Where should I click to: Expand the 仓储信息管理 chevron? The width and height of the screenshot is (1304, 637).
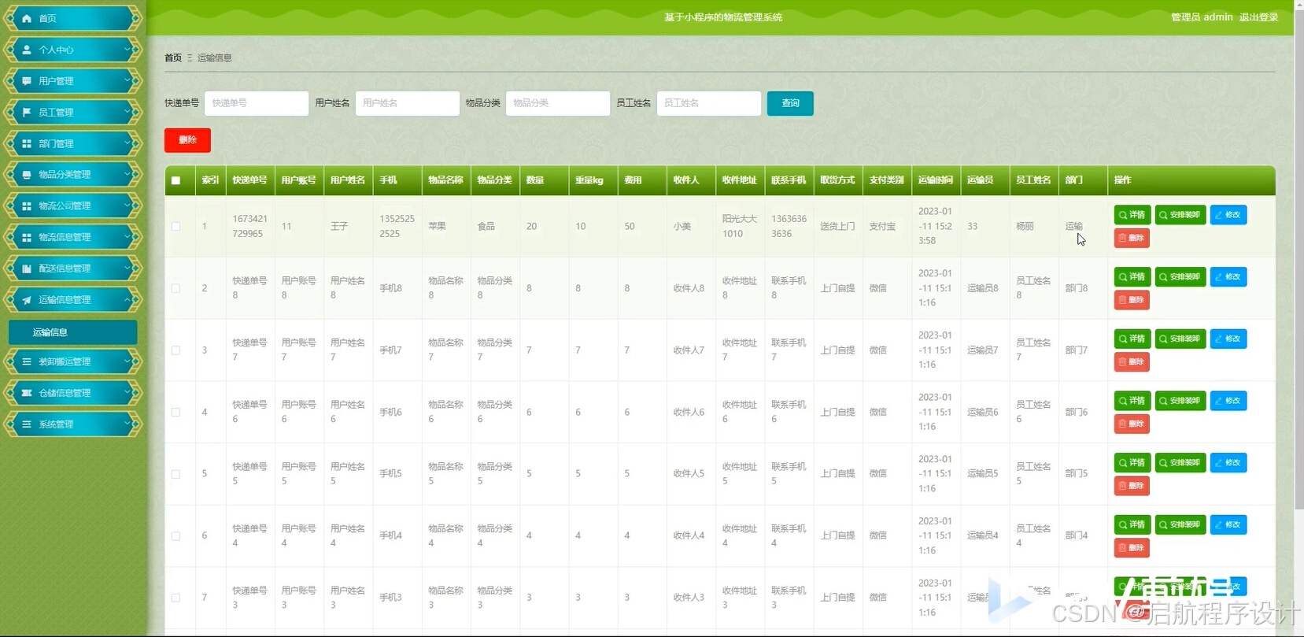[127, 393]
